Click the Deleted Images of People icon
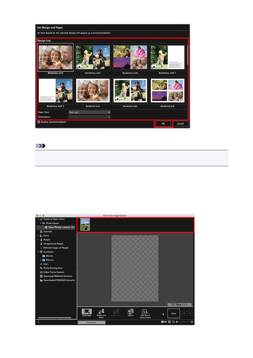The image size is (253, 358). pyautogui.click(x=41, y=248)
